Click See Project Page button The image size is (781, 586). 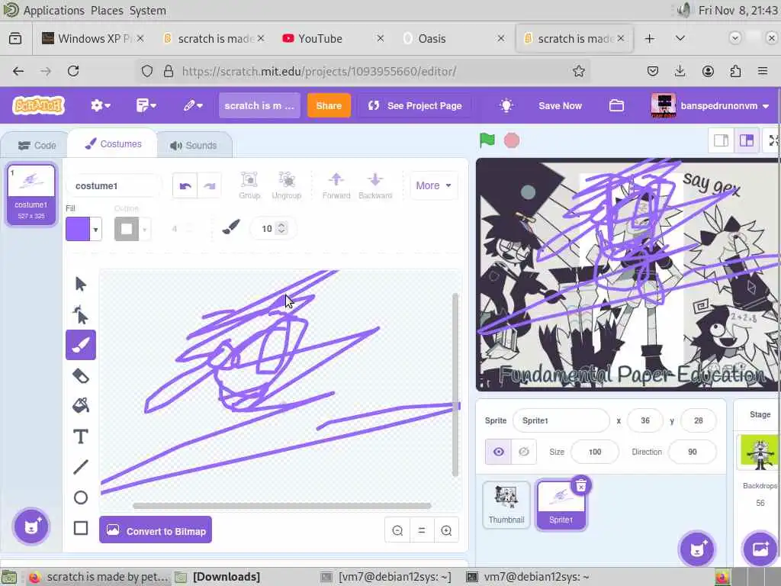click(x=415, y=105)
